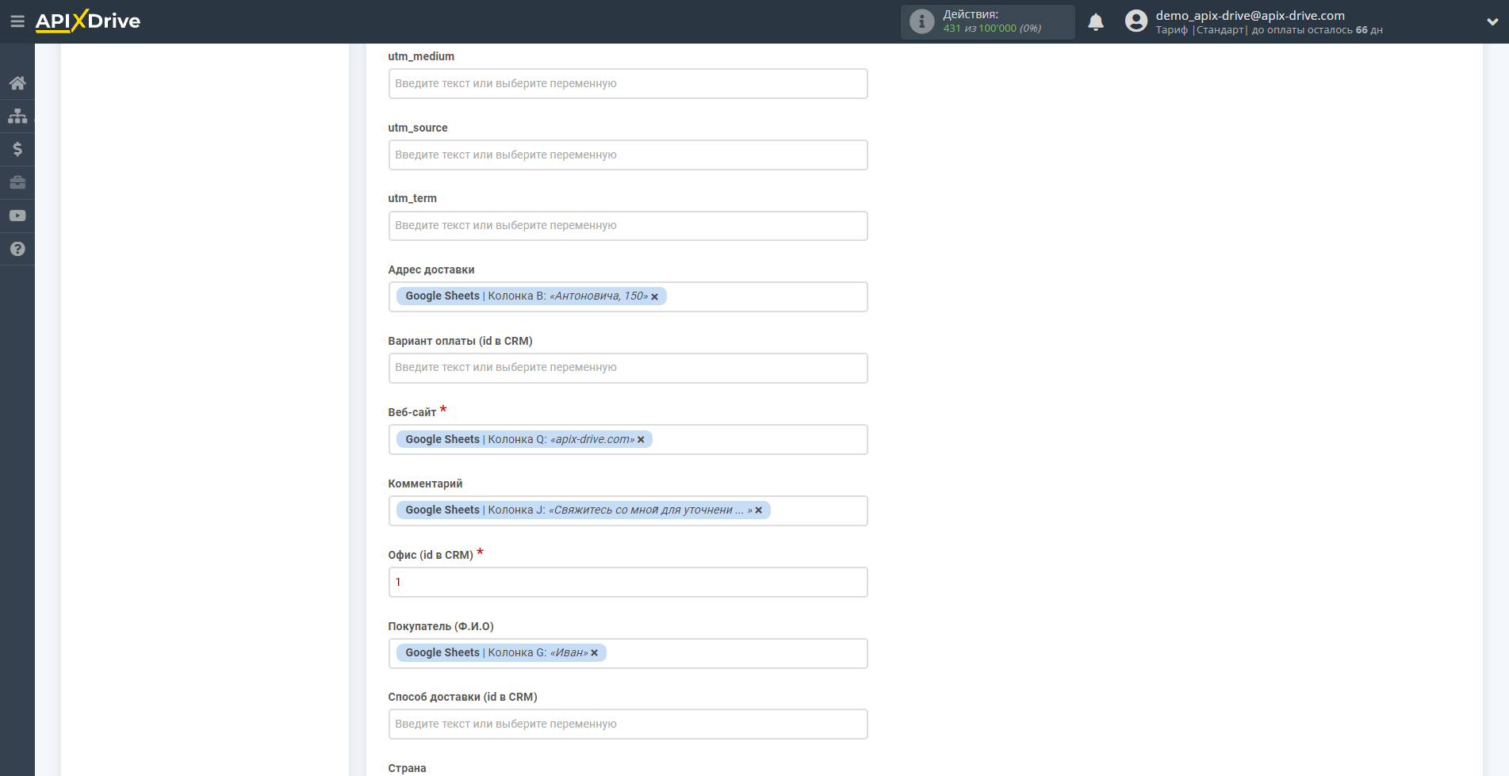This screenshot has width=1509, height=776.
Task: Open the hamburger menu
Action: [17, 21]
